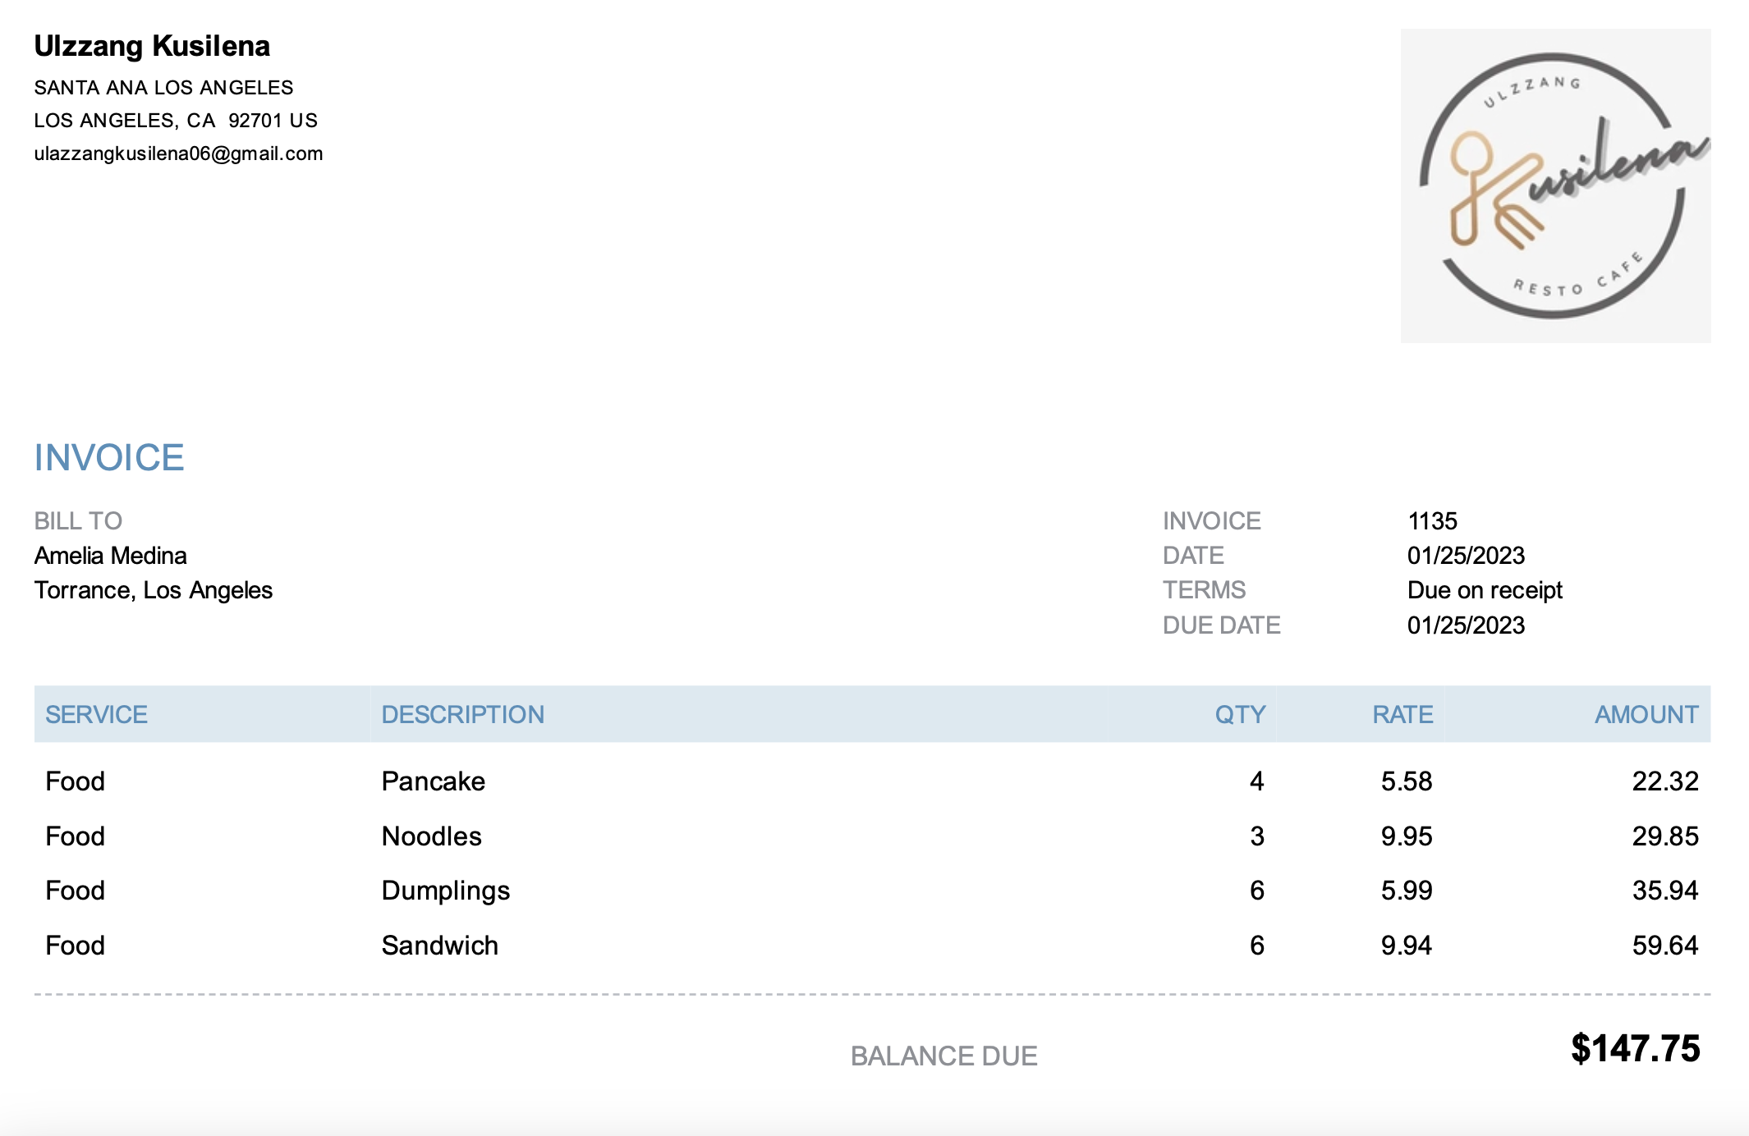Click the ulazzangkusilena06@gmail.com email address
The width and height of the screenshot is (1749, 1136).
click(x=178, y=153)
